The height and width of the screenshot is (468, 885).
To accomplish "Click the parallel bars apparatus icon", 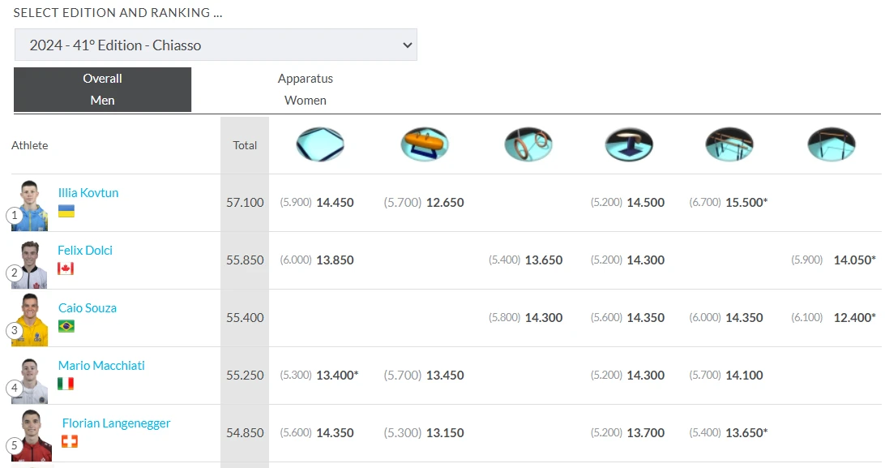I will 729,145.
